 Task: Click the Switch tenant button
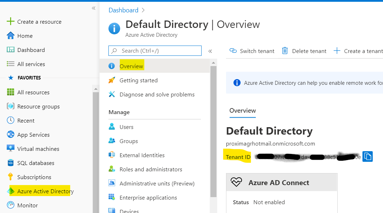tap(252, 51)
